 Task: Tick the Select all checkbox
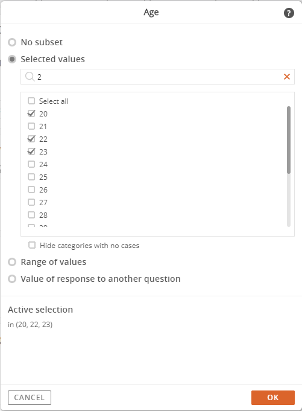(31, 101)
